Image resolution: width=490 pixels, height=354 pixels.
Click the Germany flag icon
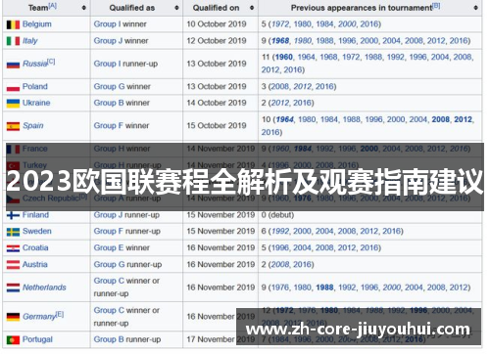click(13, 317)
